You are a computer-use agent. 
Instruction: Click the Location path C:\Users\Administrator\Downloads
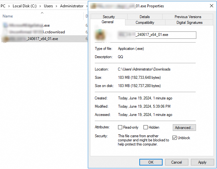tap(144, 69)
